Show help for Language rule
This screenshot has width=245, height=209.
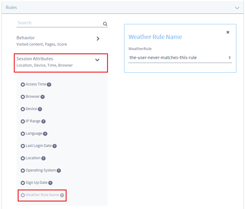pos(45,134)
